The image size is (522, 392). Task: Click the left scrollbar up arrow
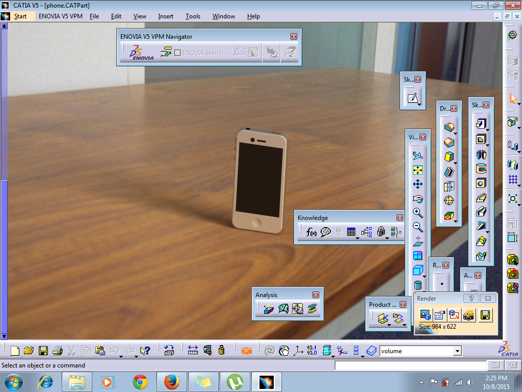coord(4,26)
